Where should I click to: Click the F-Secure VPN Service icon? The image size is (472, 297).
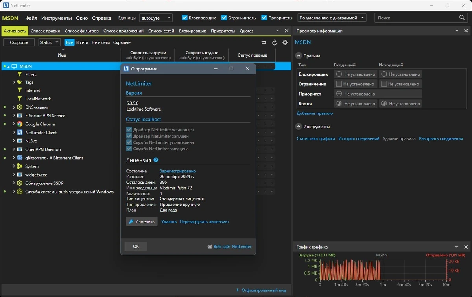19,116
